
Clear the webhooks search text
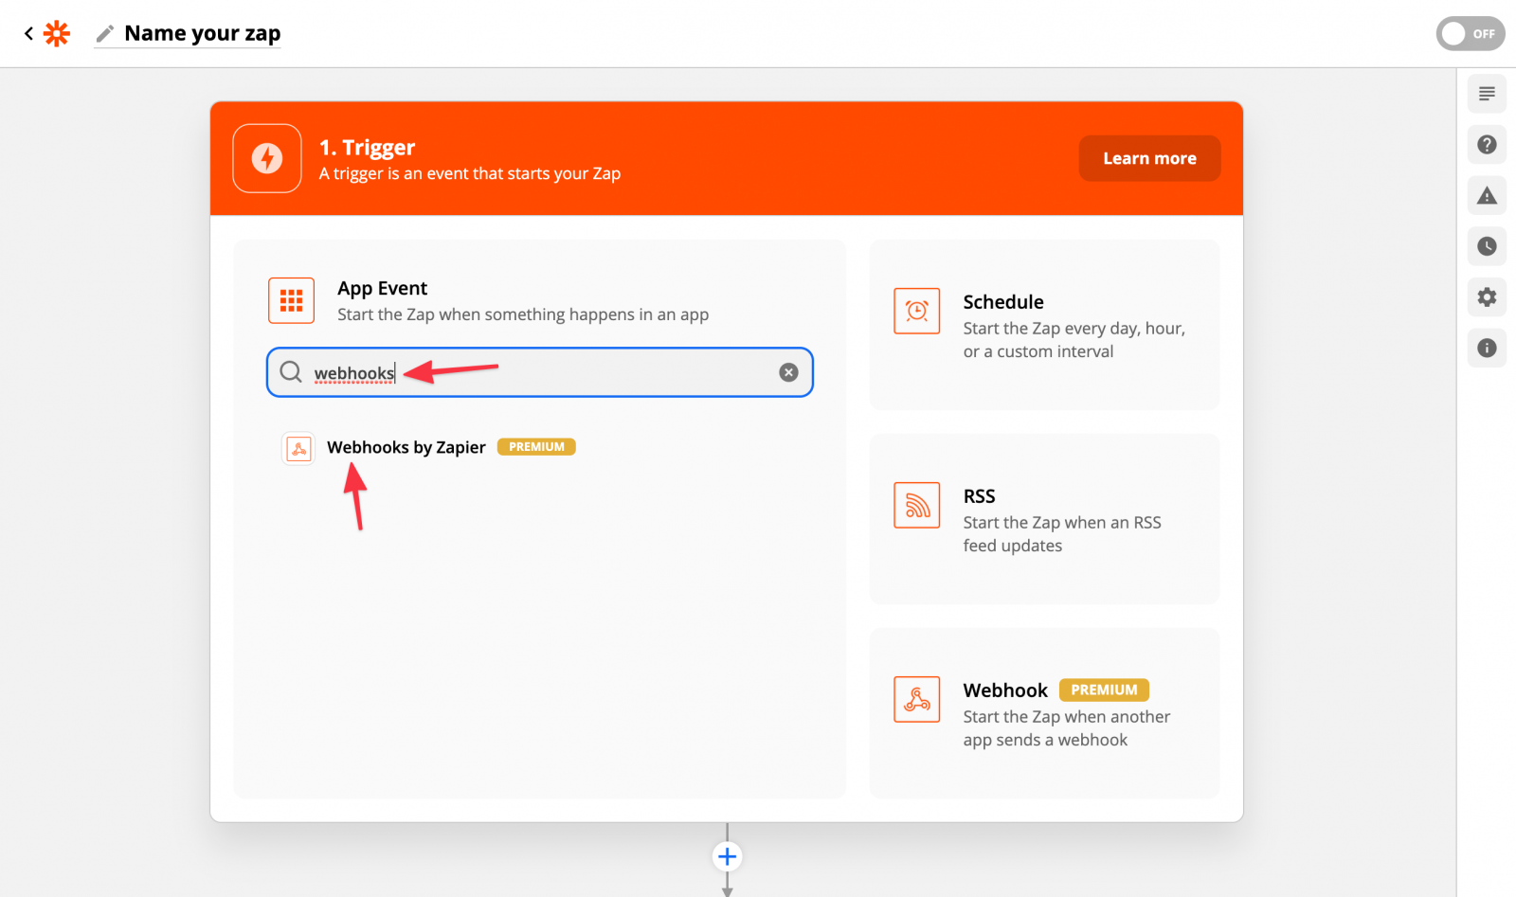point(788,371)
